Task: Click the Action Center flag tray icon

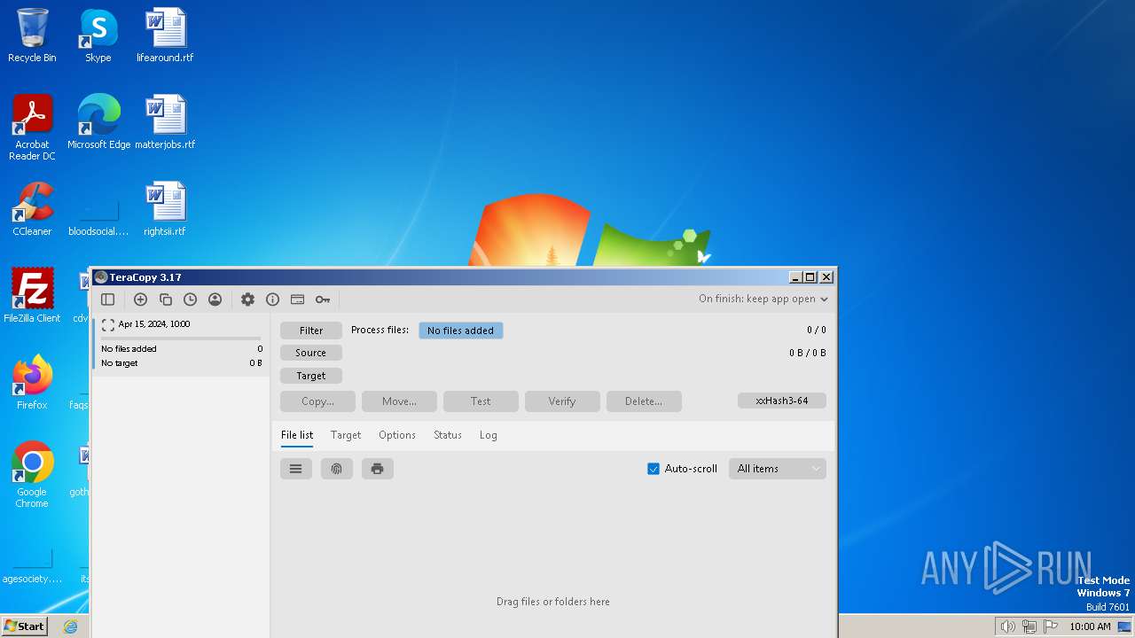Action: pos(1051,626)
